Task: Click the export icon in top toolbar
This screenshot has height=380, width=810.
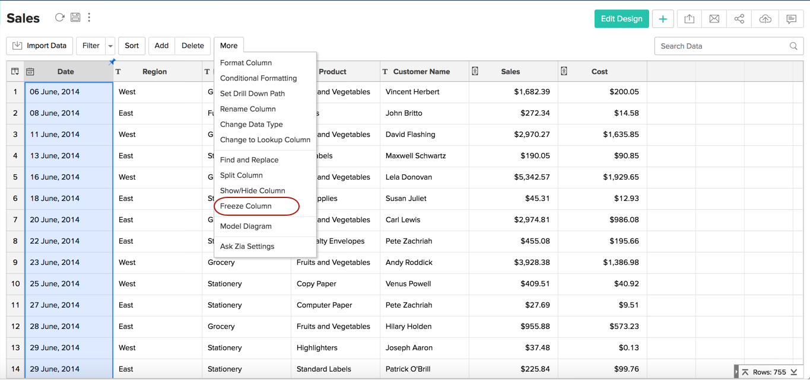Action: tap(689, 19)
